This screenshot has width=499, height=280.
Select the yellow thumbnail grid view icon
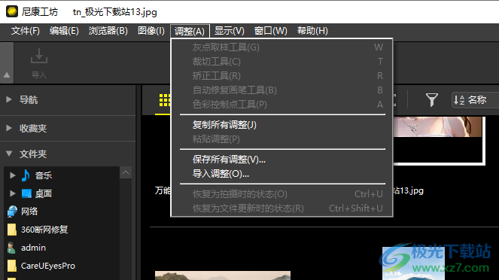tap(165, 100)
